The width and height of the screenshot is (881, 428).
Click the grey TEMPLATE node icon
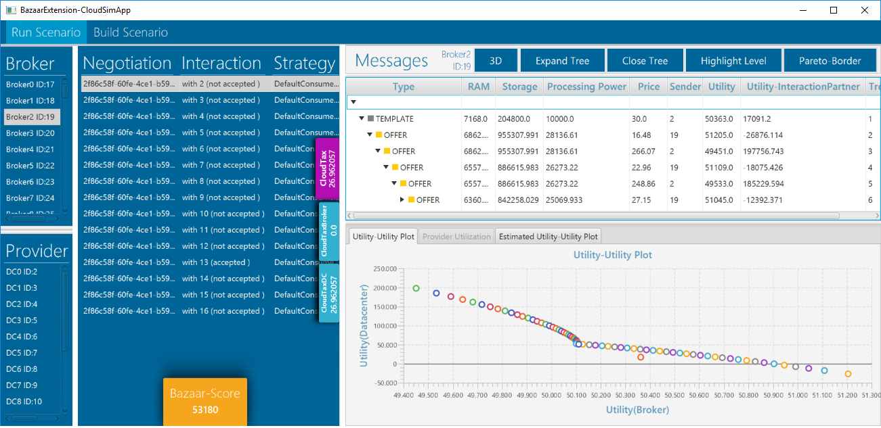pyautogui.click(x=371, y=119)
